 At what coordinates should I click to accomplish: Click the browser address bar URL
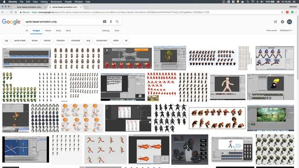[120, 12]
